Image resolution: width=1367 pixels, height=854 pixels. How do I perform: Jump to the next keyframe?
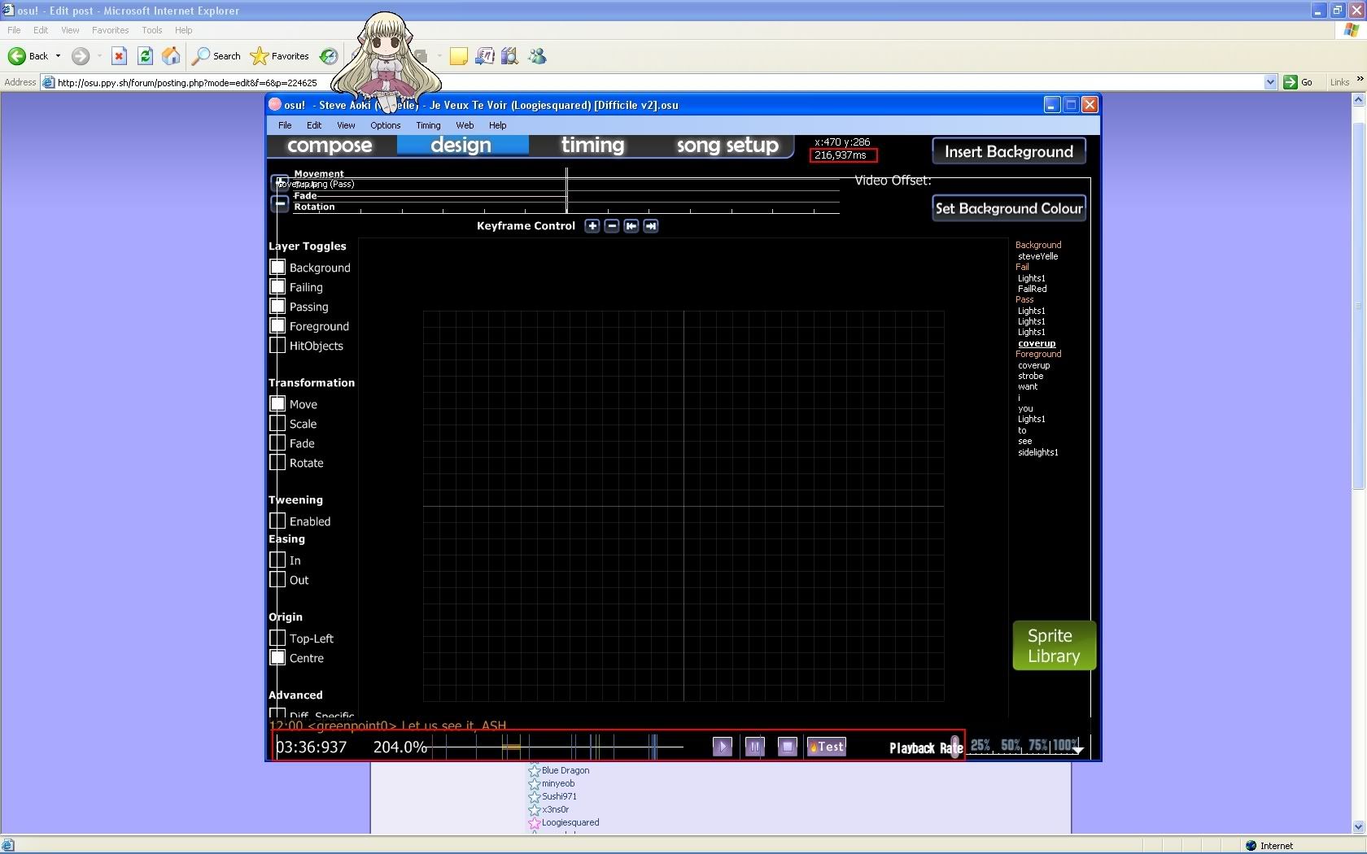tap(651, 226)
